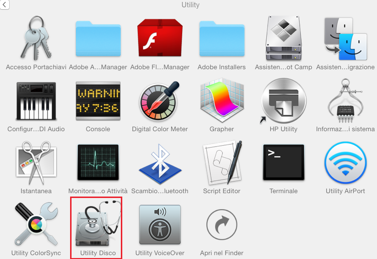Open Configurazione MIDI Audio keyboard icon

[x=36, y=101]
